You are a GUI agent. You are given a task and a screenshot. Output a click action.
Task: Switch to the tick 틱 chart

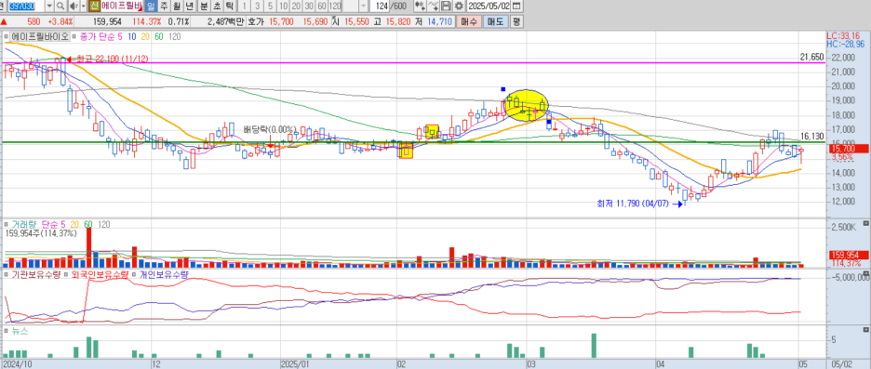click(229, 7)
